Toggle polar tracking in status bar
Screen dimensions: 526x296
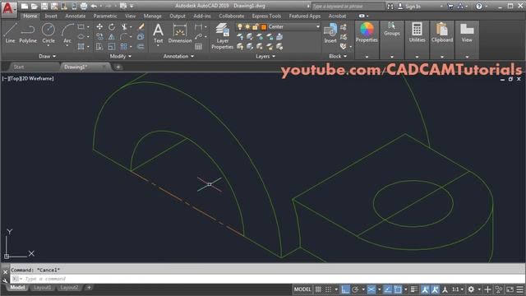pyautogui.click(x=355, y=289)
